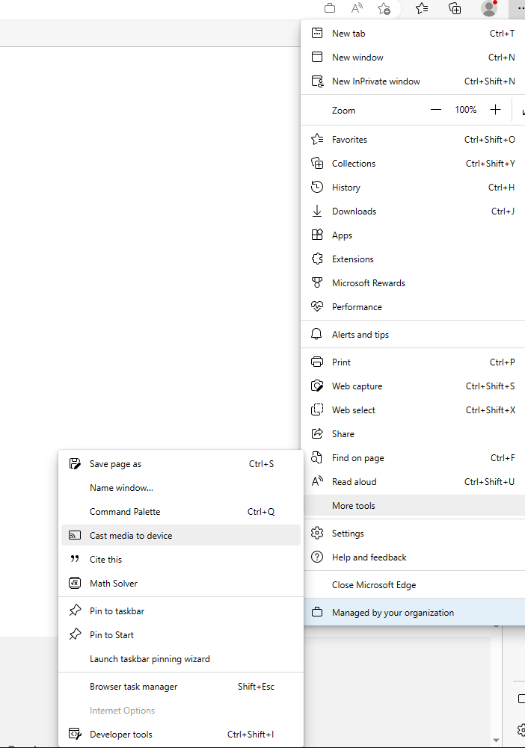
Task: Choose Pin to Start
Action: coord(181,634)
